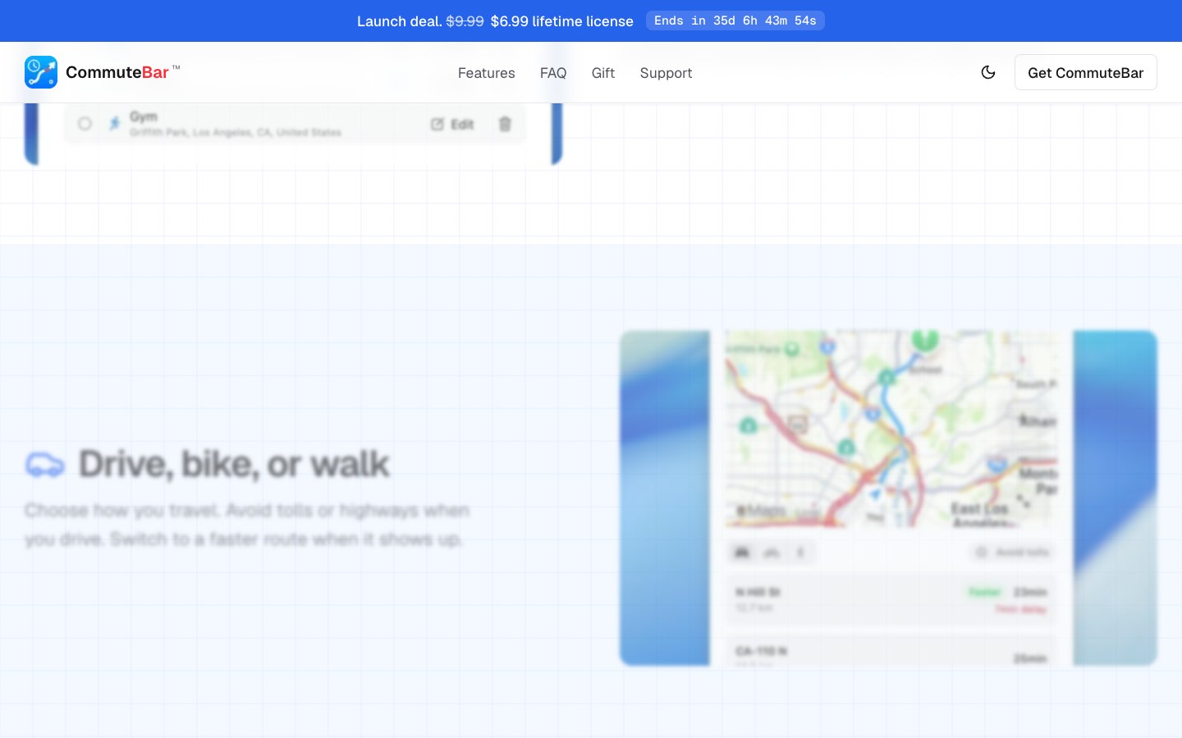Select the bike travel mode icon

[772, 553]
